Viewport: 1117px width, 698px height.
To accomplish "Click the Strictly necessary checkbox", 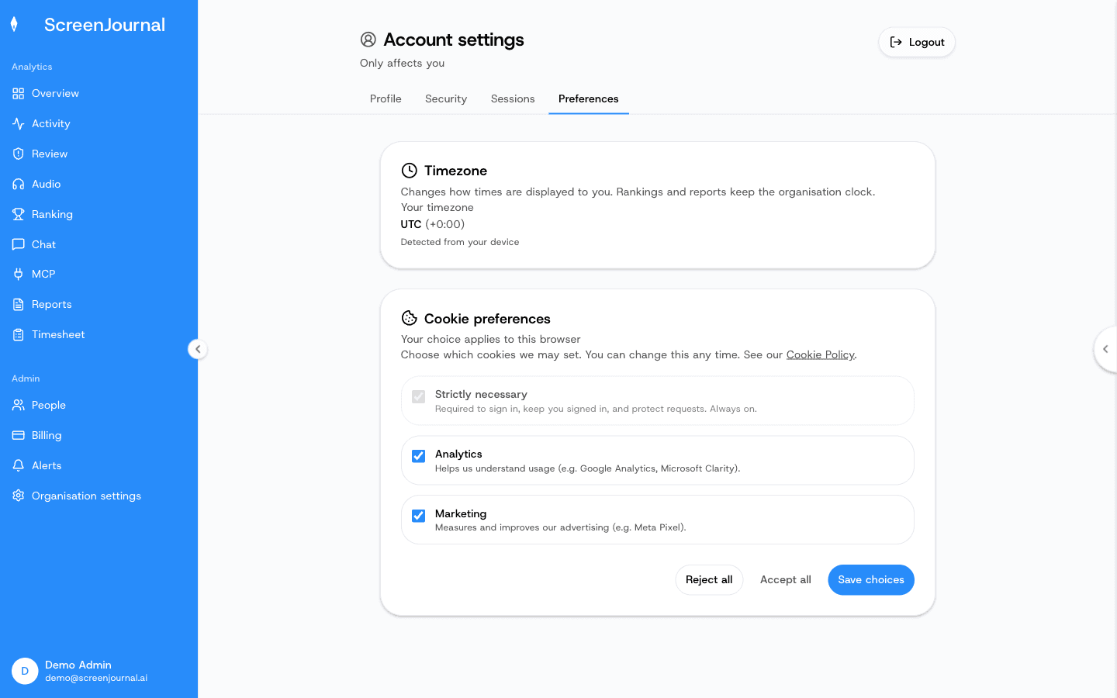I will [x=419, y=396].
